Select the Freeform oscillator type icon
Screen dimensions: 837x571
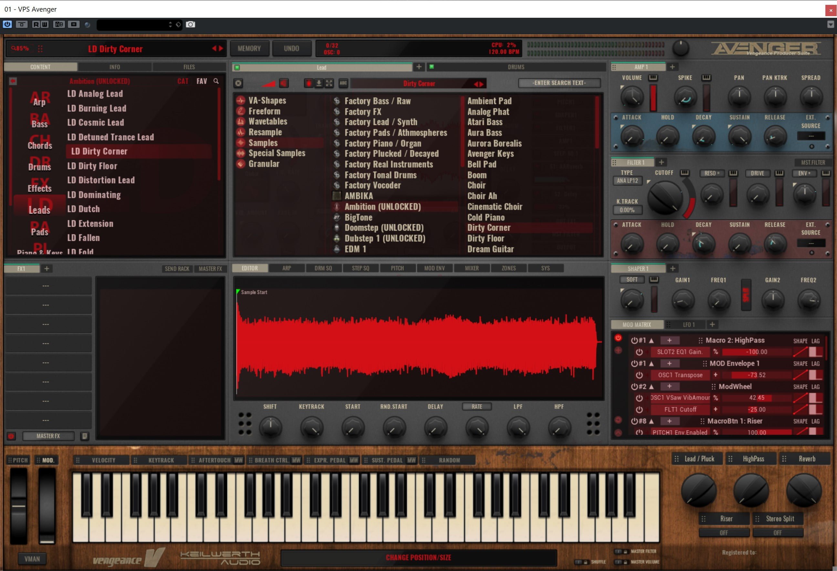[x=241, y=111]
